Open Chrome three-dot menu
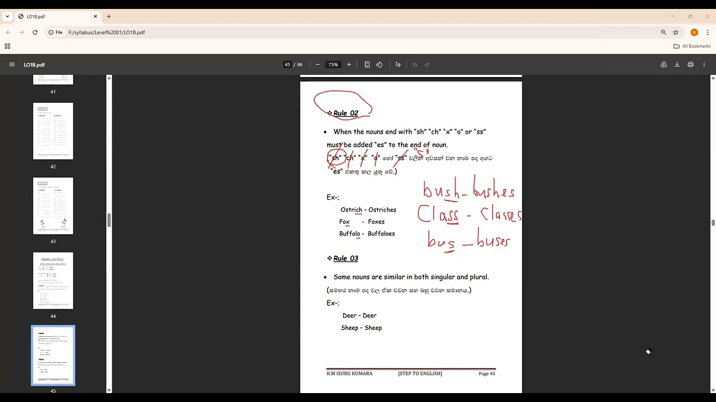Screen dimensions: 716x402 [x=708, y=32]
